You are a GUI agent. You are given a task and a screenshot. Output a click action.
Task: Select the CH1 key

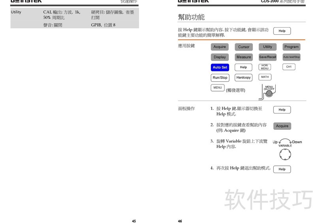click(289, 67)
